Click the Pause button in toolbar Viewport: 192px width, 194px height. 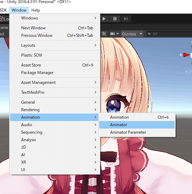tap(115, 19)
